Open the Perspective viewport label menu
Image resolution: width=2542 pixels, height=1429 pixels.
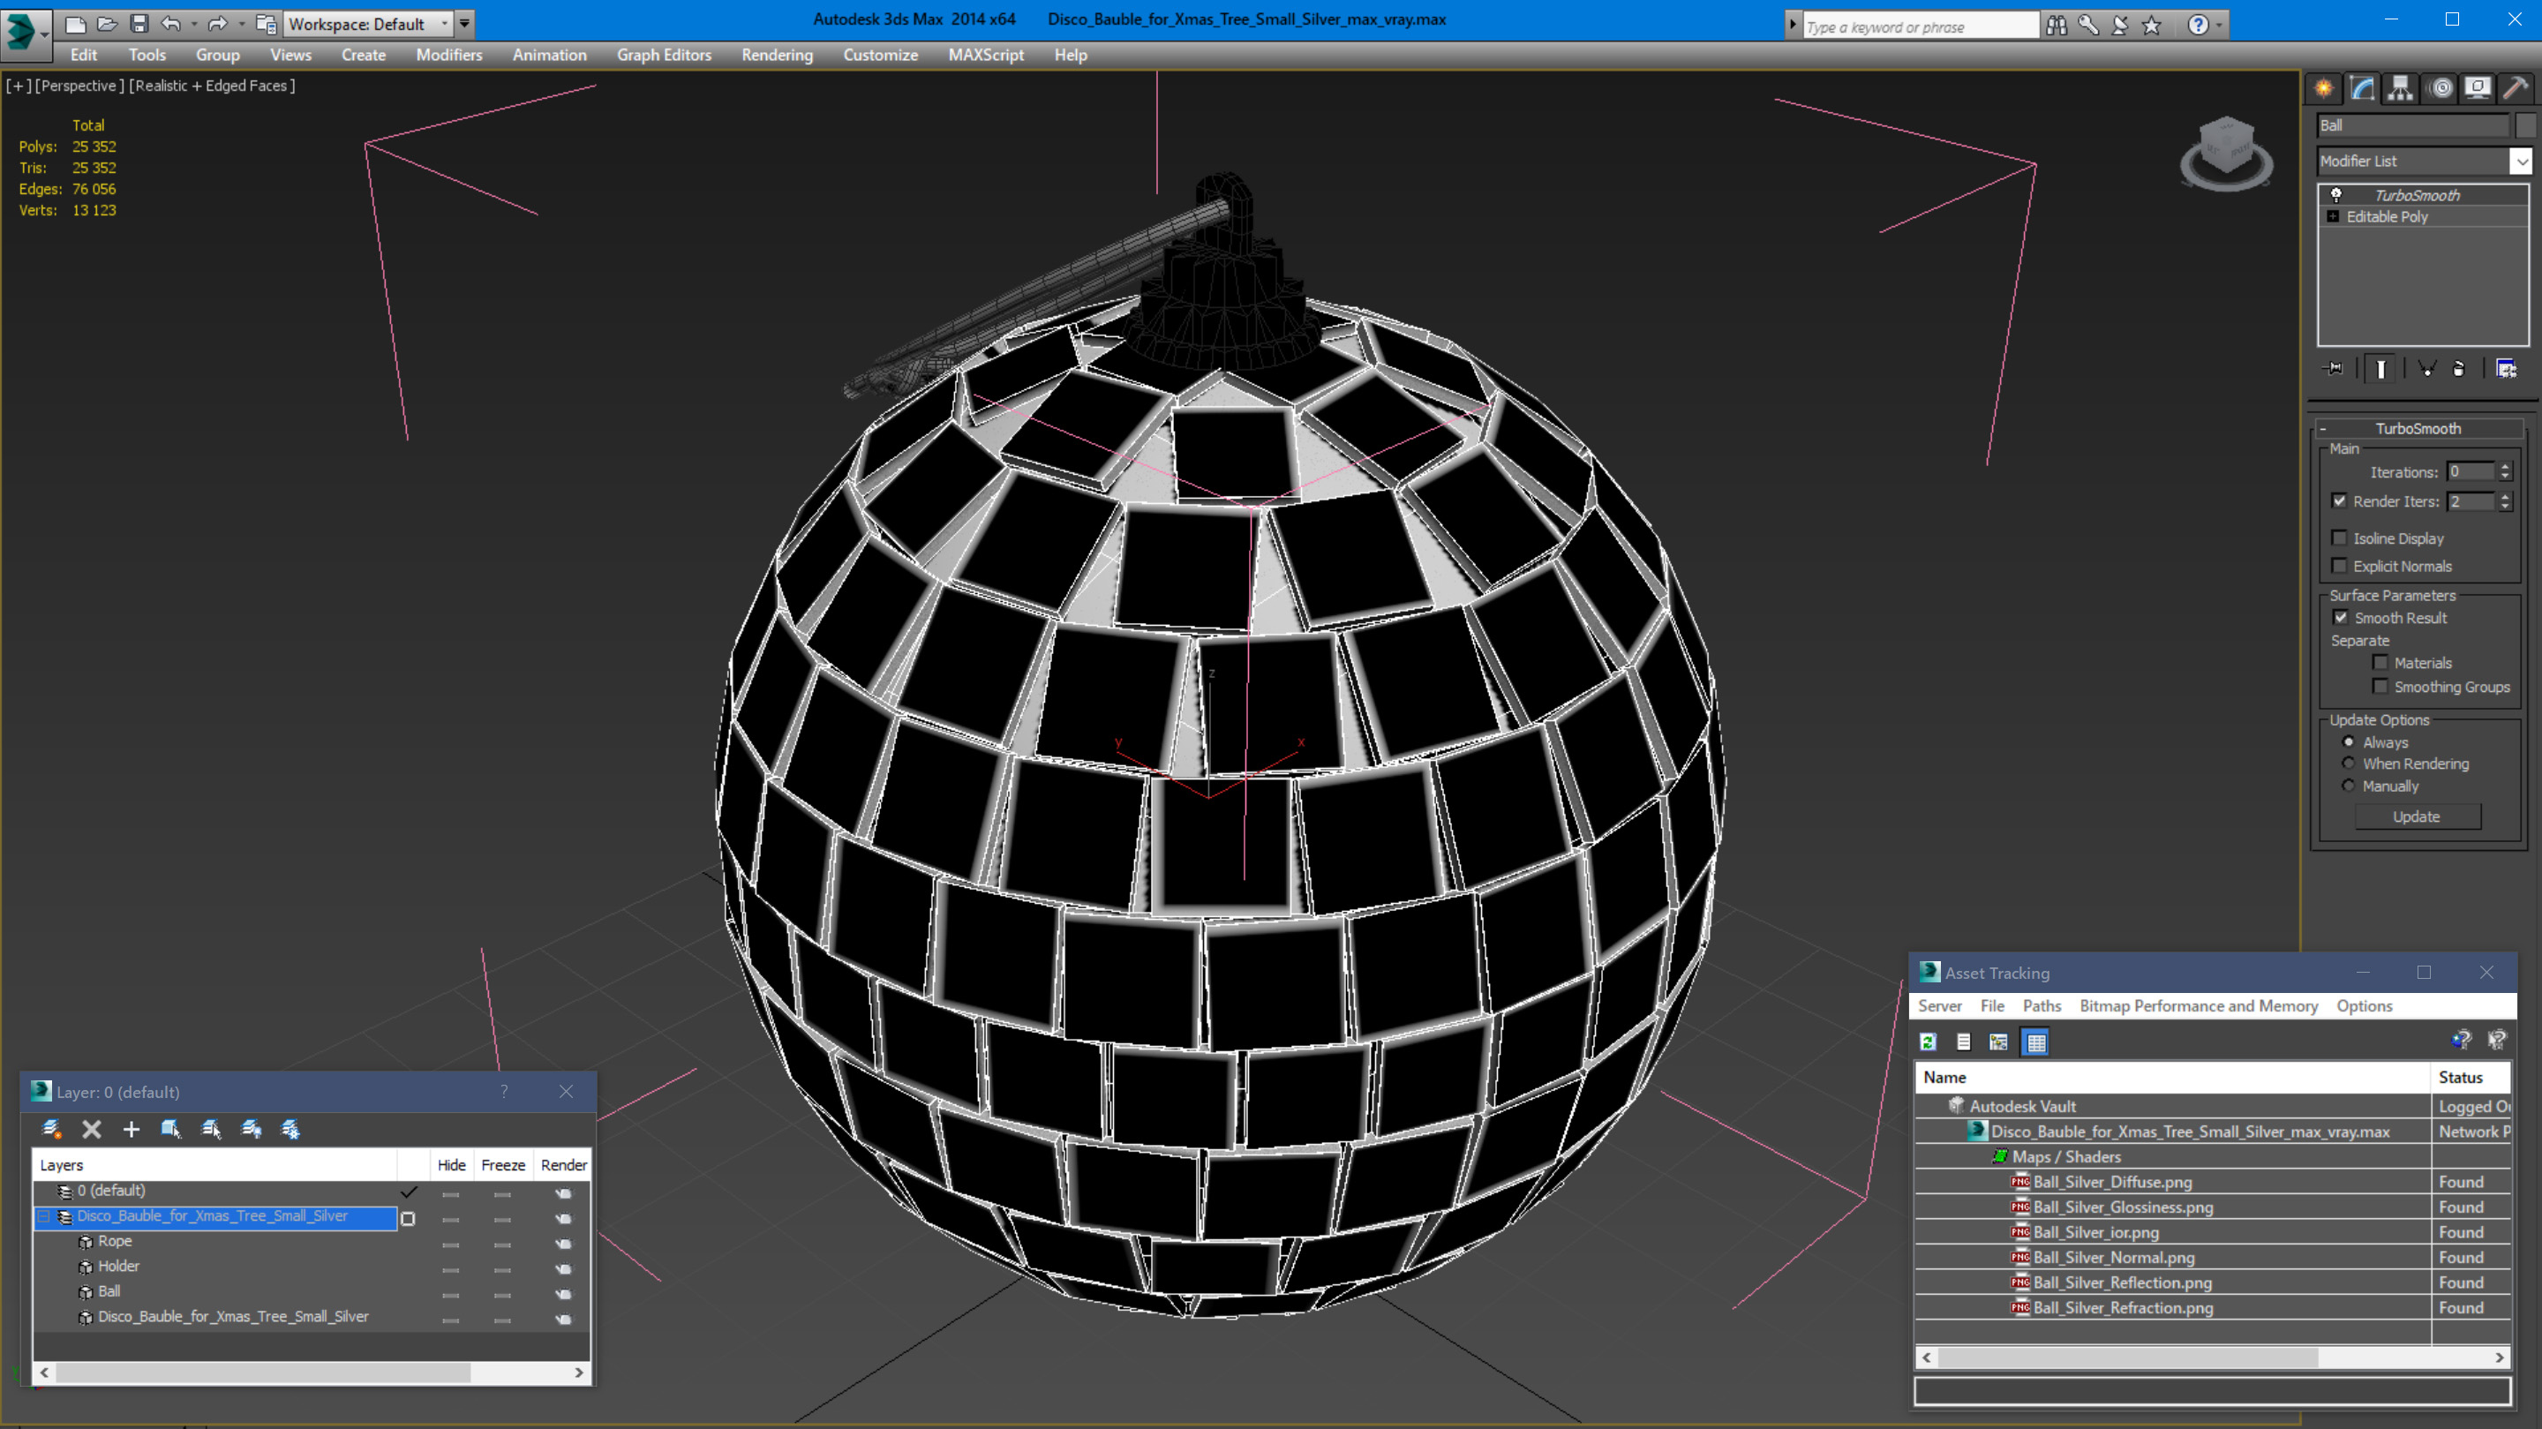(x=80, y=86)
